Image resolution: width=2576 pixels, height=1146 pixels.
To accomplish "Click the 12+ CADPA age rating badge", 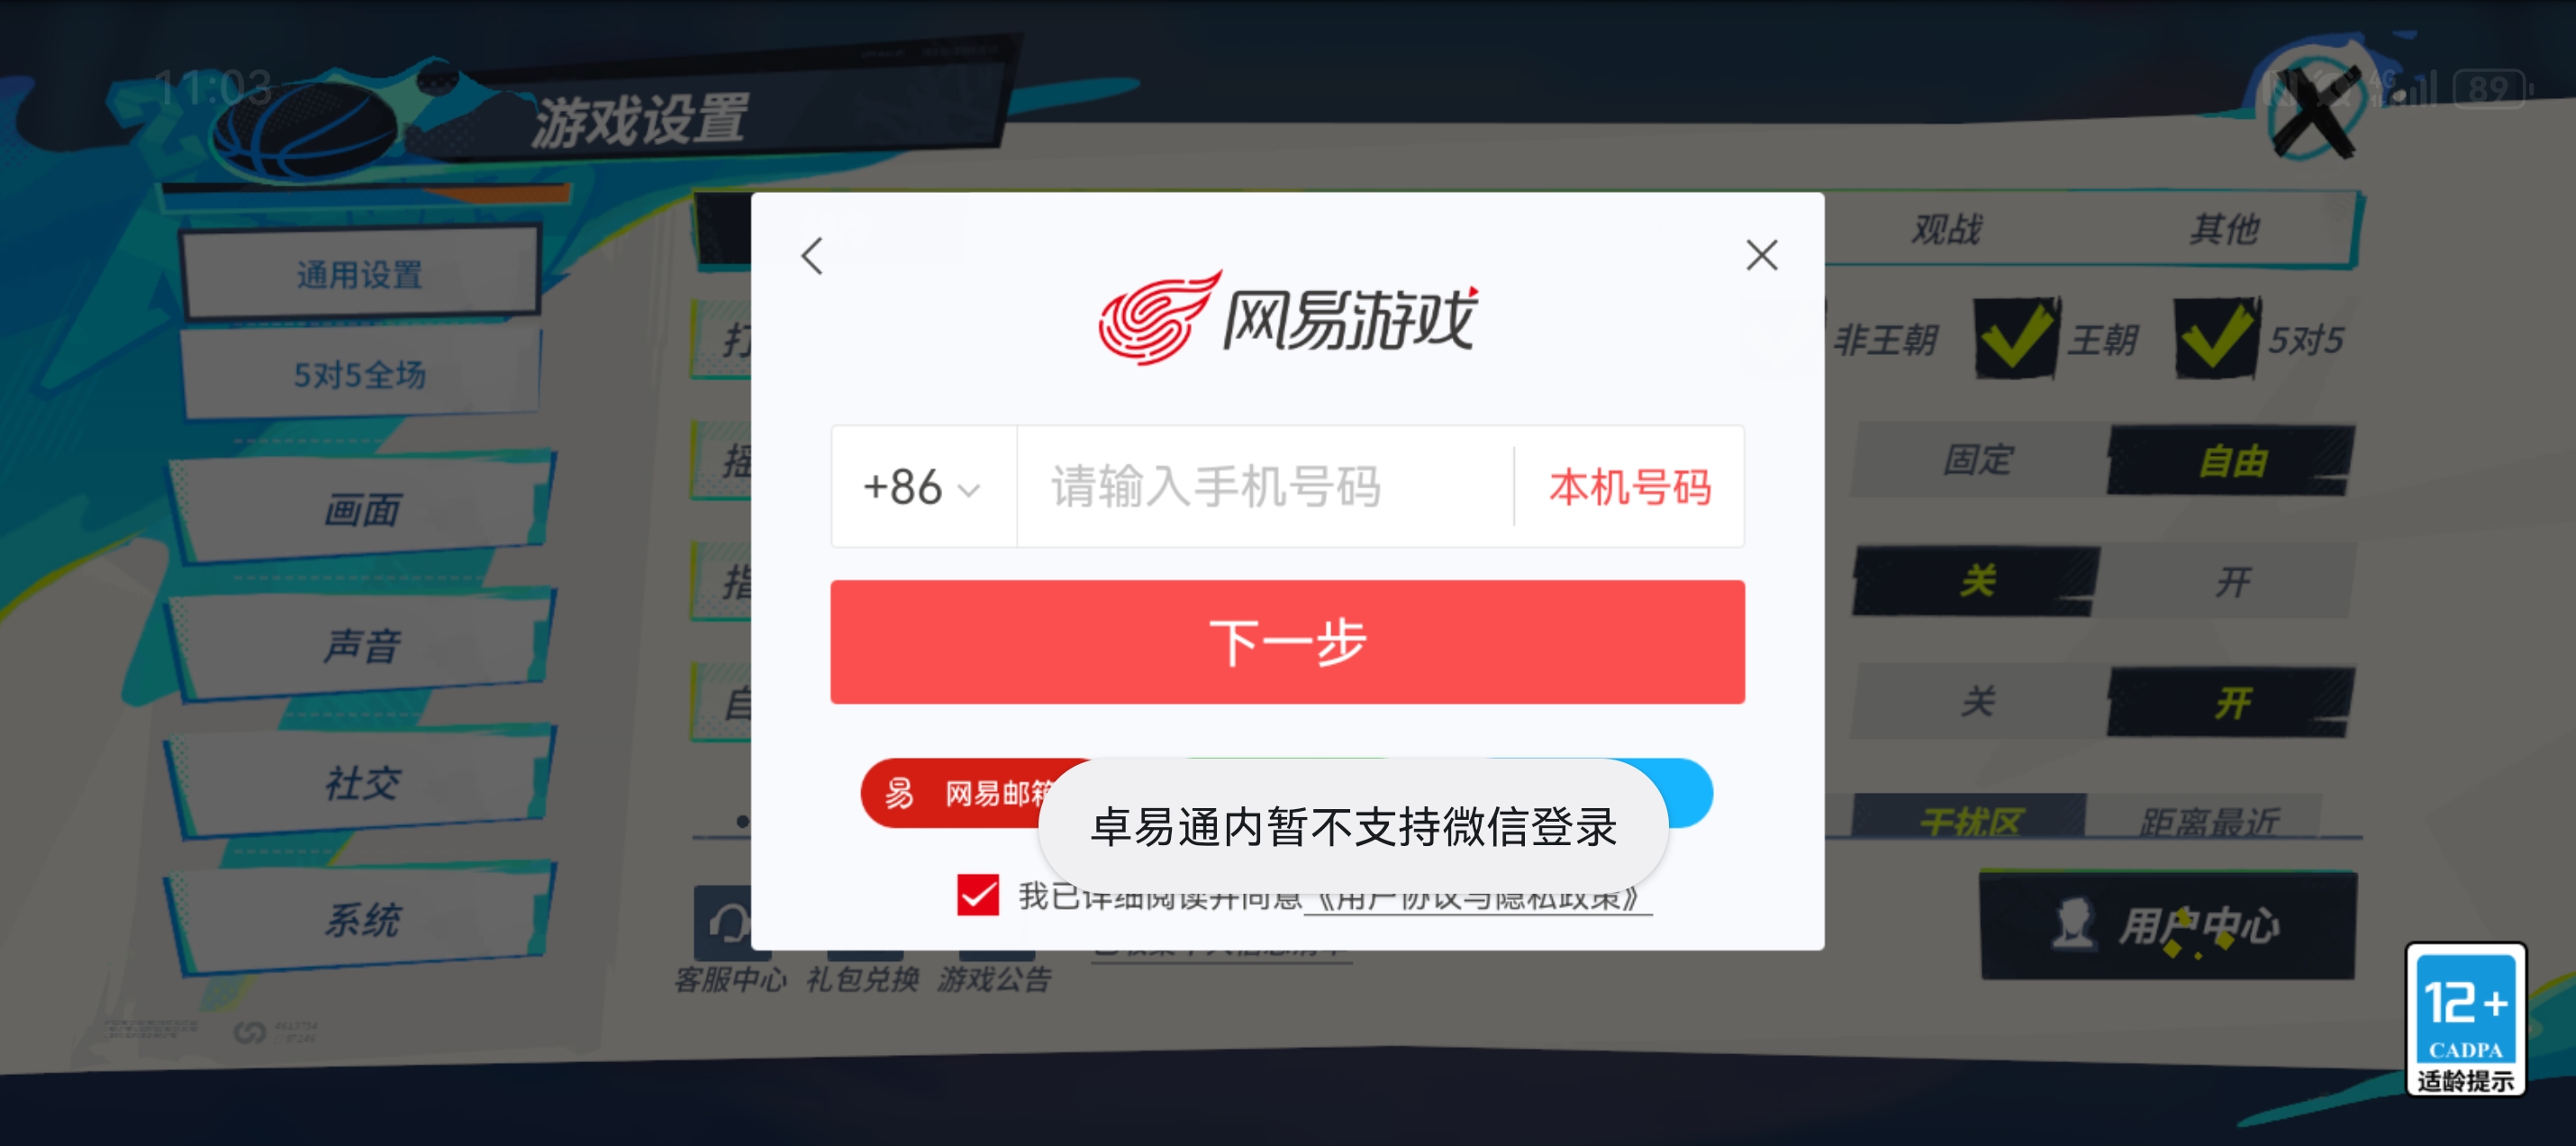I will 2465,1019.
